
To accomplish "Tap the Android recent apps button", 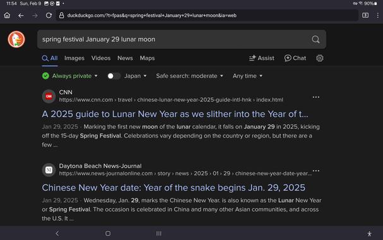I will tap(159, 234).
